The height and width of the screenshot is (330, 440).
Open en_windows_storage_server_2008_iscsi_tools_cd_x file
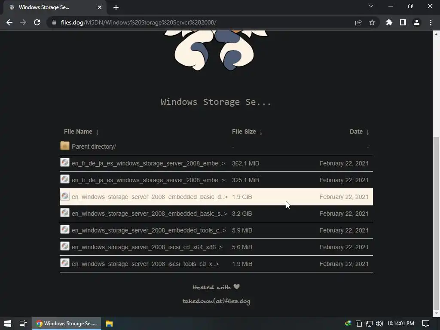[x=145, y=264]
